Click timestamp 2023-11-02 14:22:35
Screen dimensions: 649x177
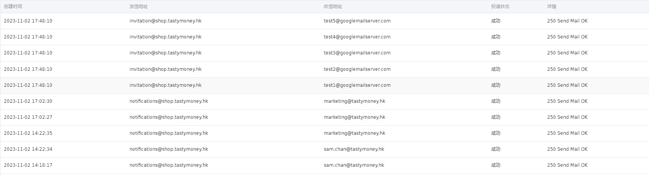pyautogui.click(x=28, y=133)
